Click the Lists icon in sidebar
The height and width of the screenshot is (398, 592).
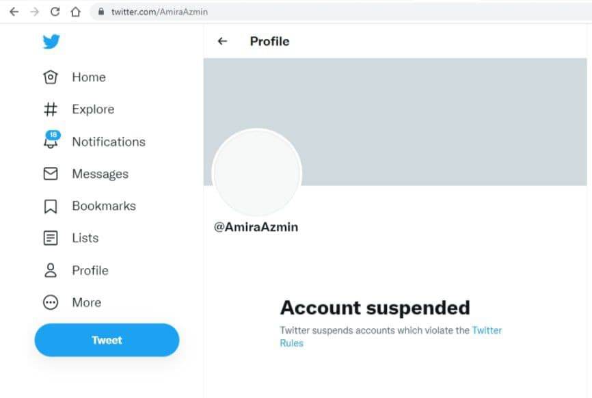(51, 238)
